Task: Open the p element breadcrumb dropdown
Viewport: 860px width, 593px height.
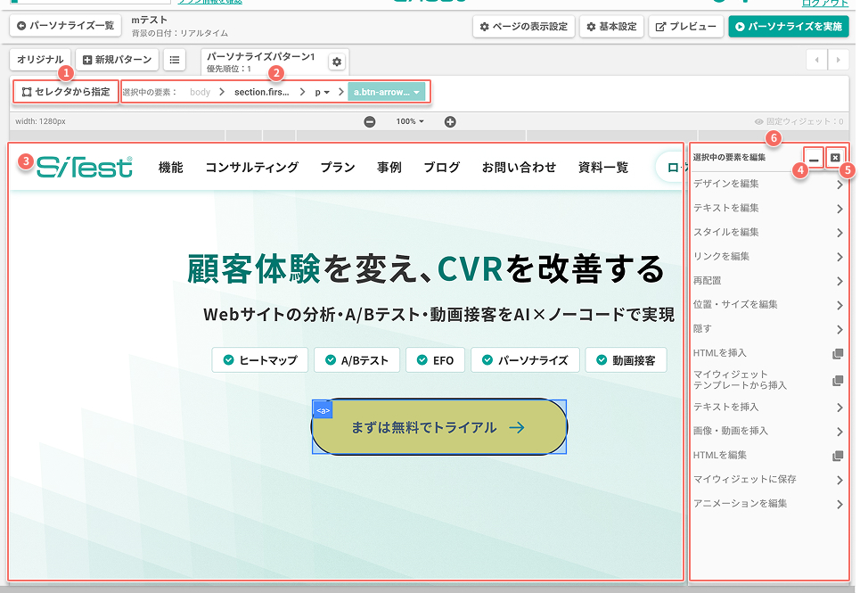Action: (322, 92)
